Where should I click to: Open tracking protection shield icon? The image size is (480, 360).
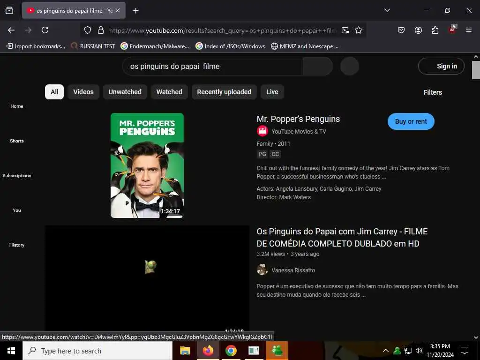pyautogui.click(x=88, y=30)
